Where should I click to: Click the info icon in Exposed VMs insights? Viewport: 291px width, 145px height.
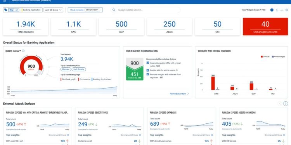pyautogui.click(x=68, y=135)
